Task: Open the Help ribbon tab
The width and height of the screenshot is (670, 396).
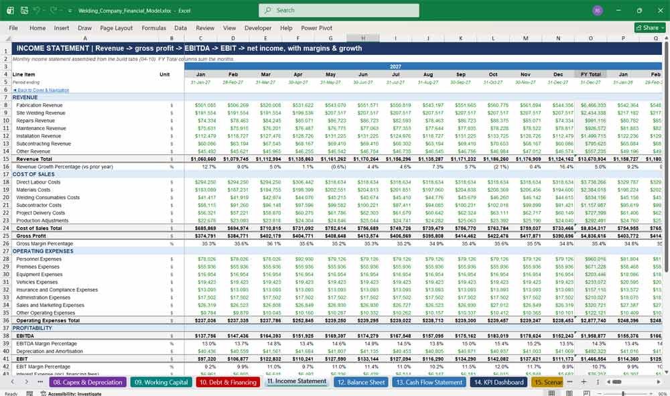Action: [x=286, y=27]
